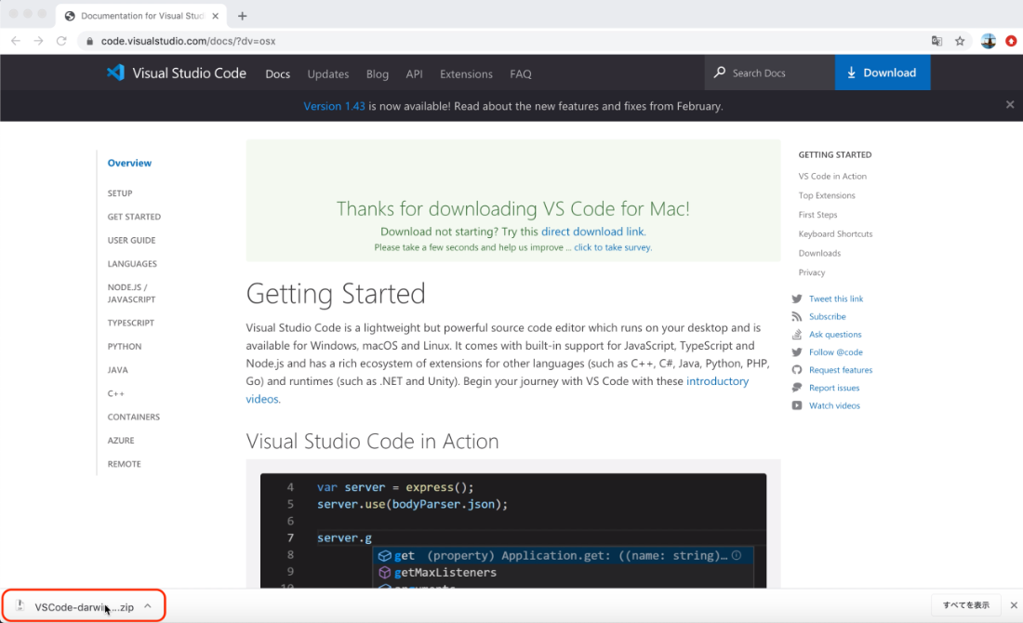Screen dimensions: 1023x623
Task: Expand the JAVA sidebar section
Action: pyautogui.click(x=117, y=370)
